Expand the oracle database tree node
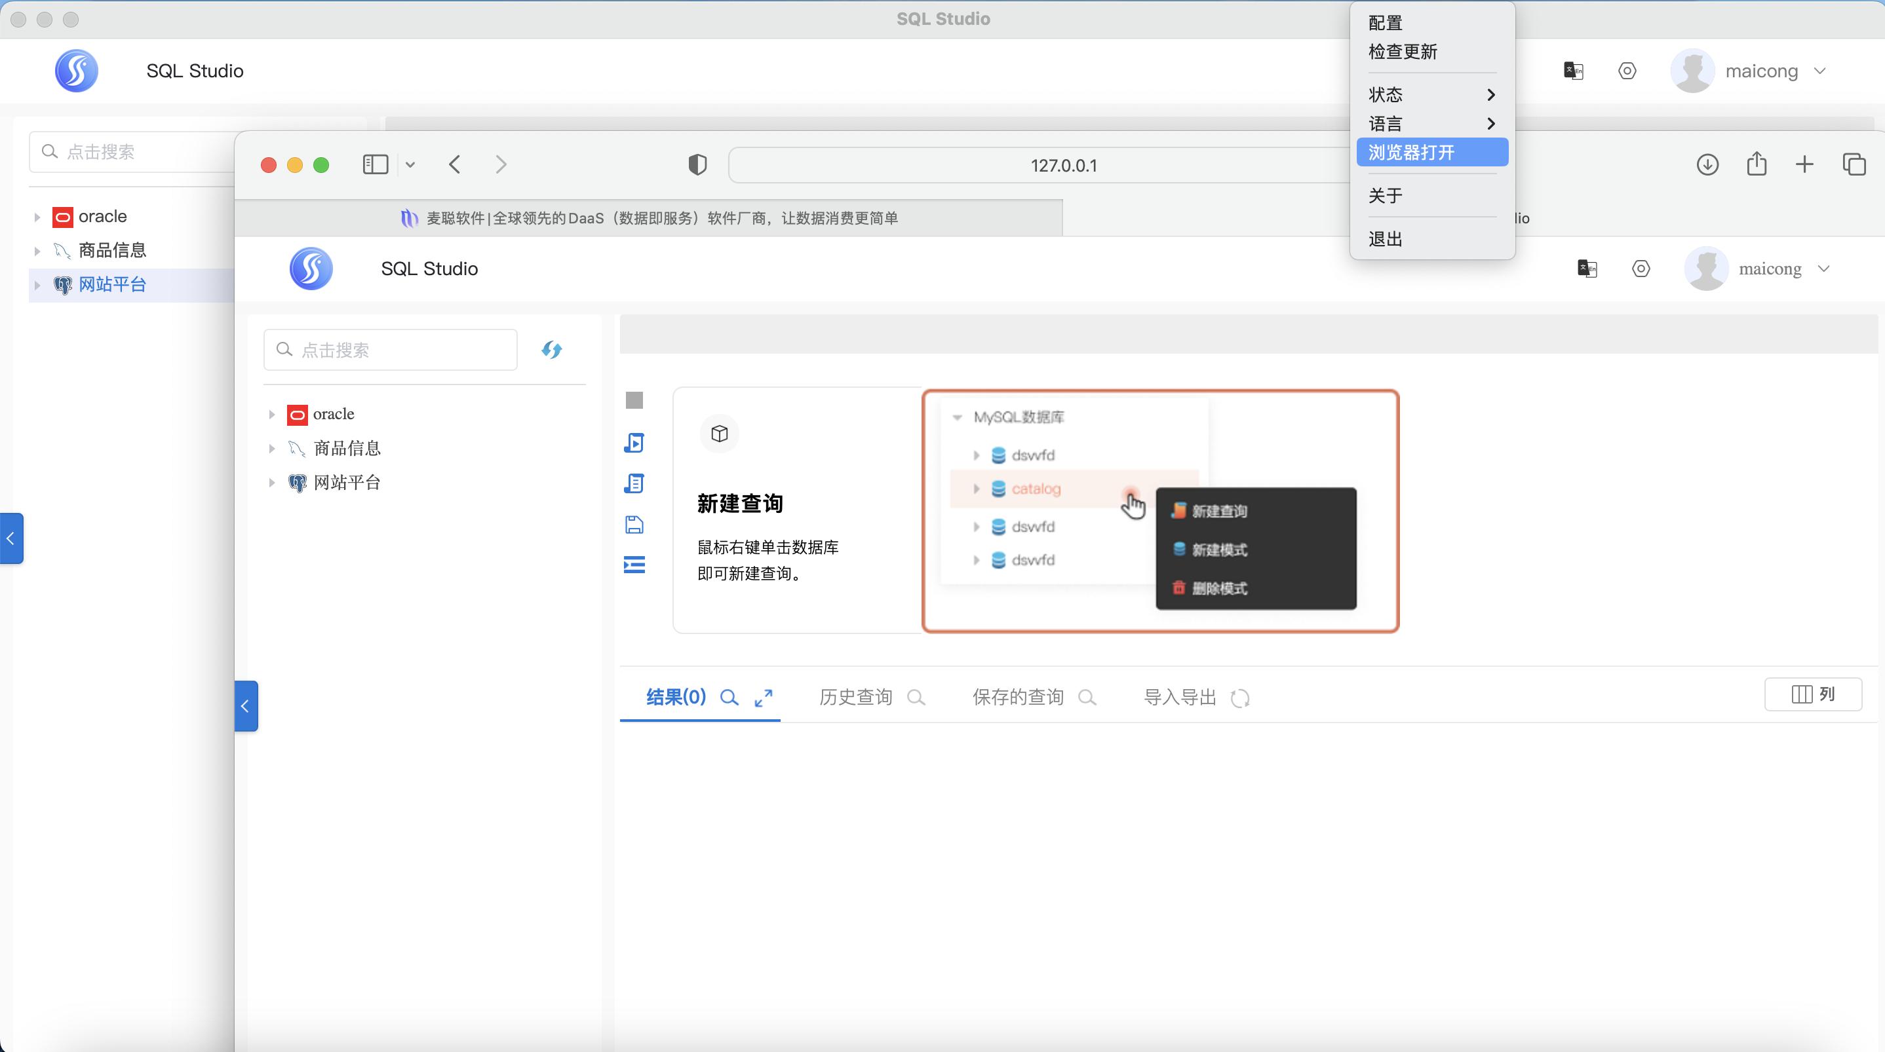 click(x=271, y=414)
